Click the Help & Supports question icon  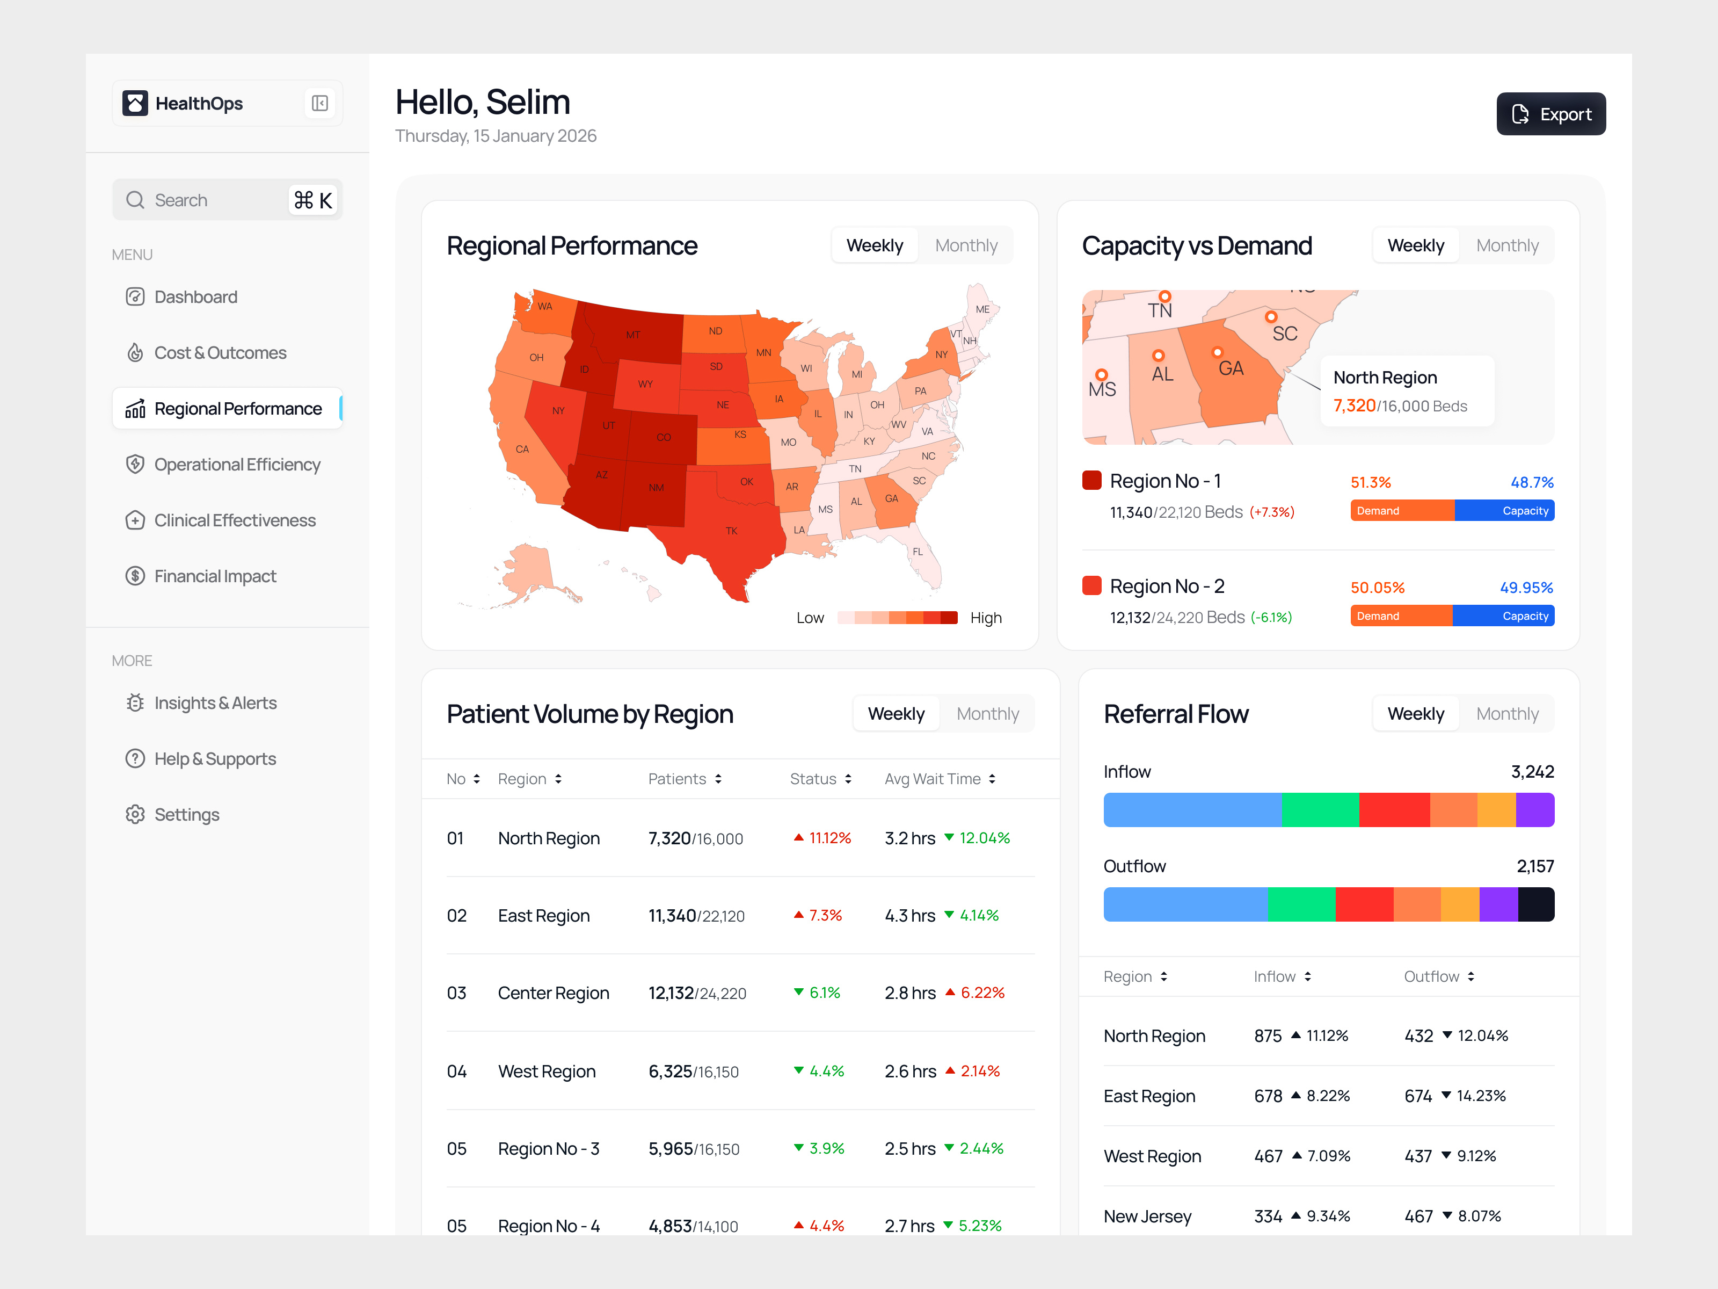click(x=135, y=759)
